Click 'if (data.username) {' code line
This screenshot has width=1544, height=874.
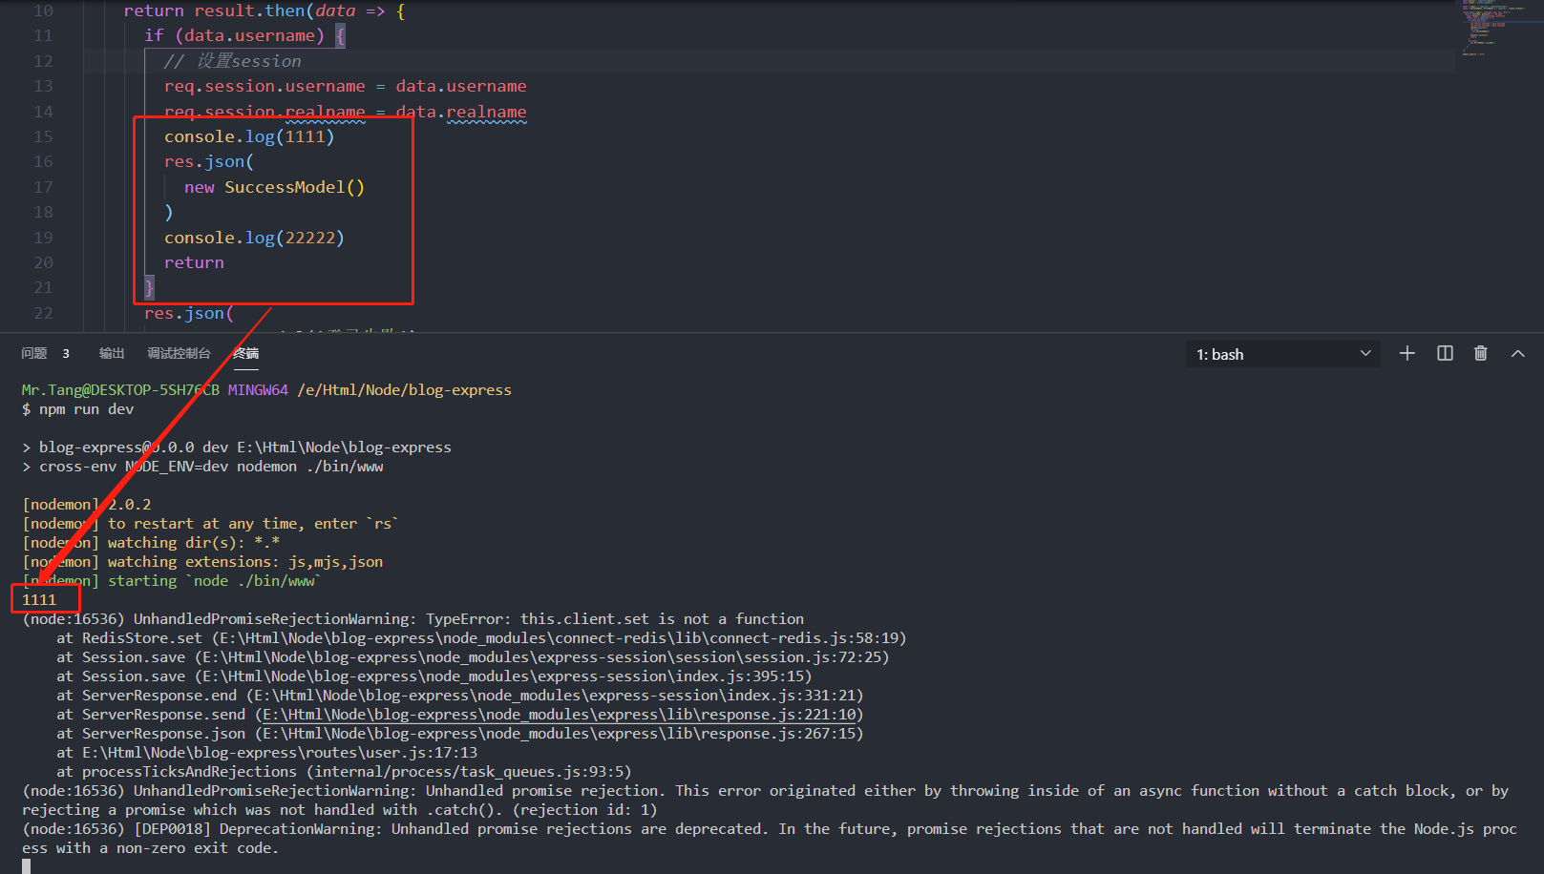(x=244, y=35)
